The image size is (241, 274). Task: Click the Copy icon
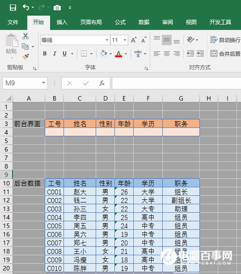tap(25, 47)
